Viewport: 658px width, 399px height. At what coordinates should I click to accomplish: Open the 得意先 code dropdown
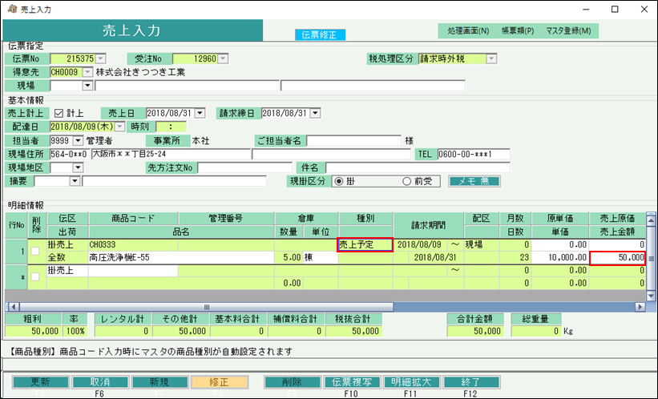(87, 72)
